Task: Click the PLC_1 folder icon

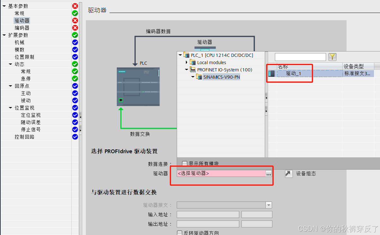Action: point(186,55)
